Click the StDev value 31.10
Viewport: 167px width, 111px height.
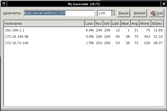click(x=158, y=37)
